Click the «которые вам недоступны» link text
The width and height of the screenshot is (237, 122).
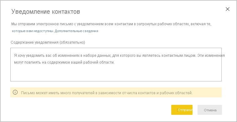[33, 31]
